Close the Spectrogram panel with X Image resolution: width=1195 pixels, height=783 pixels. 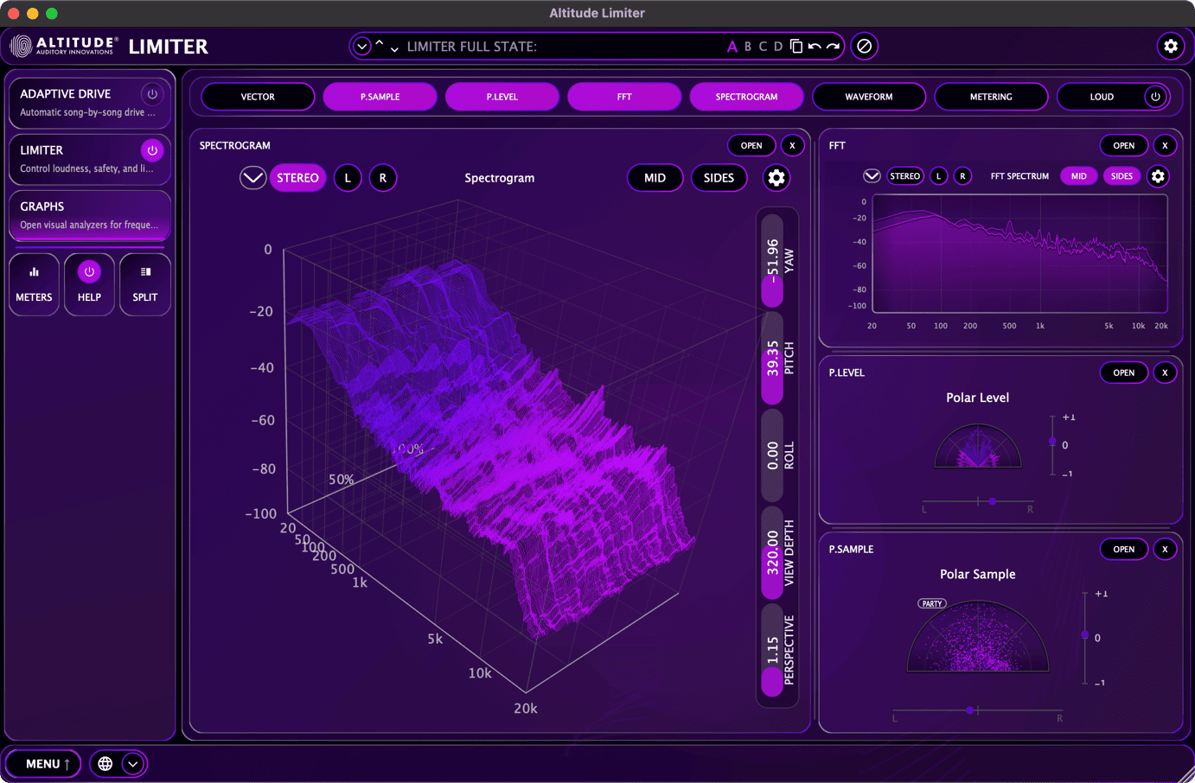tap(792, 145)
